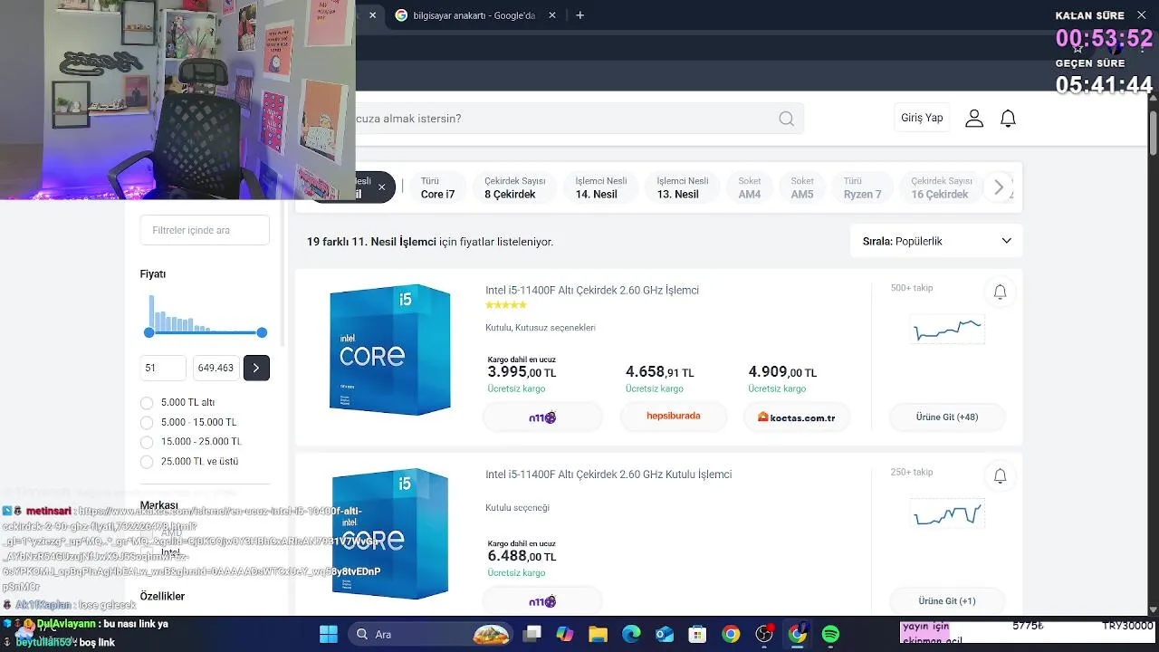1159x652 pixels.
Task: Launch Copilot from the taskbar
Action: [565, 634]
